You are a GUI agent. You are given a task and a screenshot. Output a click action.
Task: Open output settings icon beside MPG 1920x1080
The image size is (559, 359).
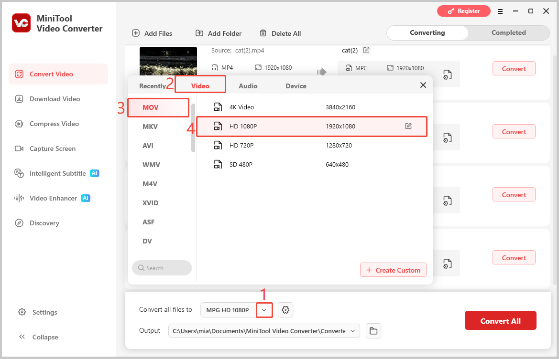coord(448,75)
